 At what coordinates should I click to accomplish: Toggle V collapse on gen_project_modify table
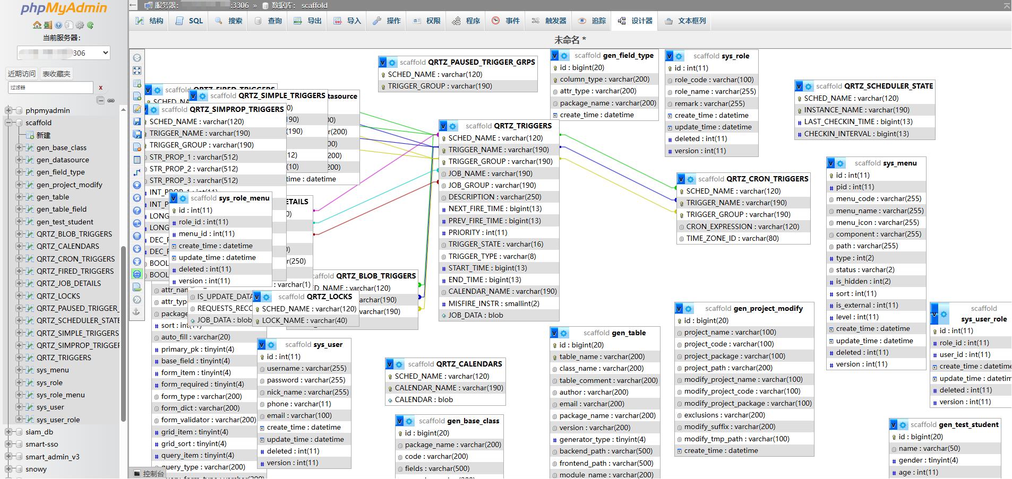click(x=679, y=309)
